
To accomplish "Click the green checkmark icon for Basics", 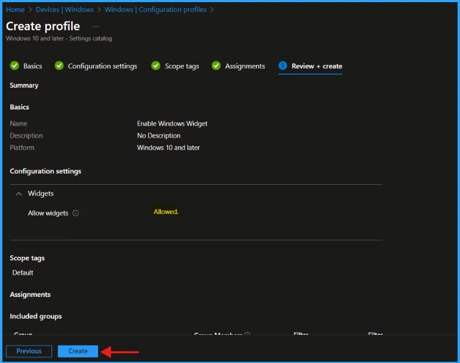I will [14, 66].
